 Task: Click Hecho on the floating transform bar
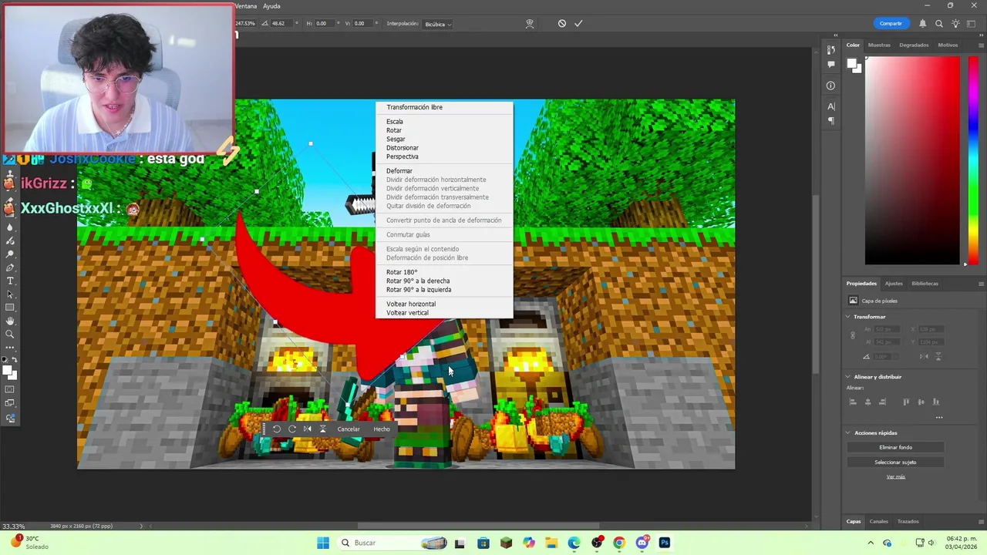click(x=382, y=429)
